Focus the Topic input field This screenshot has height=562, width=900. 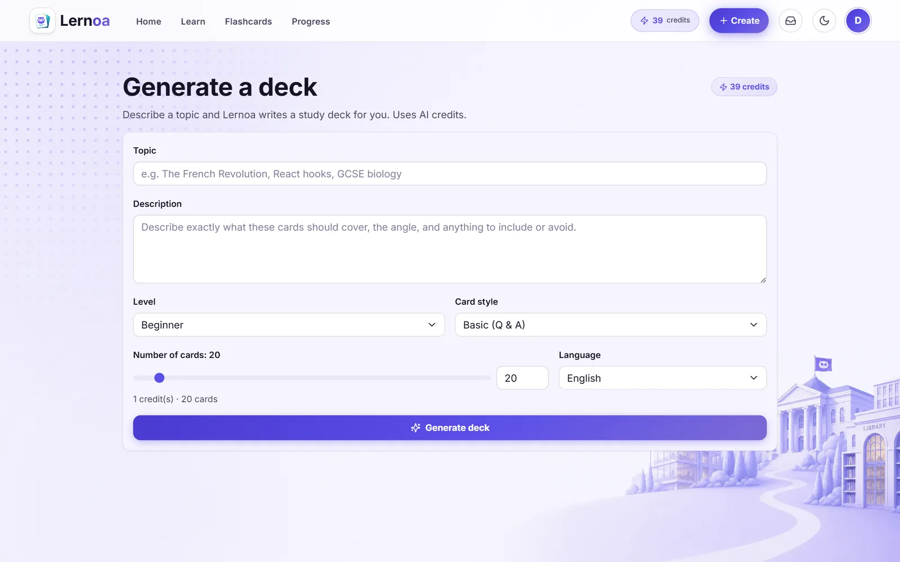[449, 174]
